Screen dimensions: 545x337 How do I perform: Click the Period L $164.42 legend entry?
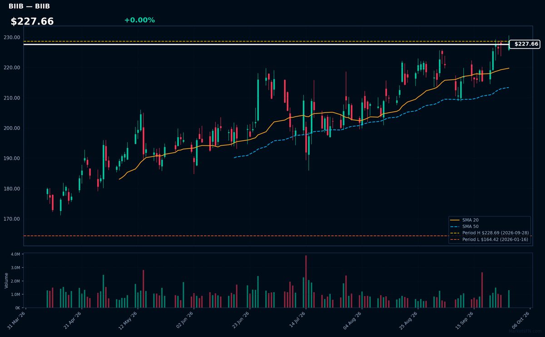[x=490, y=239]
